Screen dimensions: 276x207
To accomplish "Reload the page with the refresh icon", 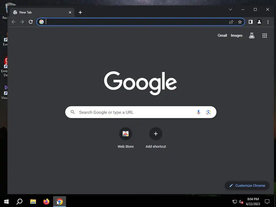I will click(31, 22).
